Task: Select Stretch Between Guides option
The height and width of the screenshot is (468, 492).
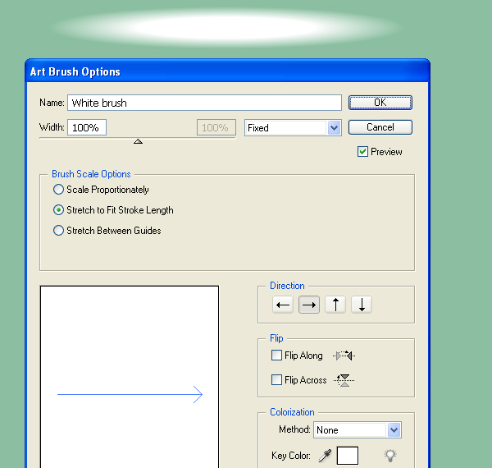Action: 58,230
